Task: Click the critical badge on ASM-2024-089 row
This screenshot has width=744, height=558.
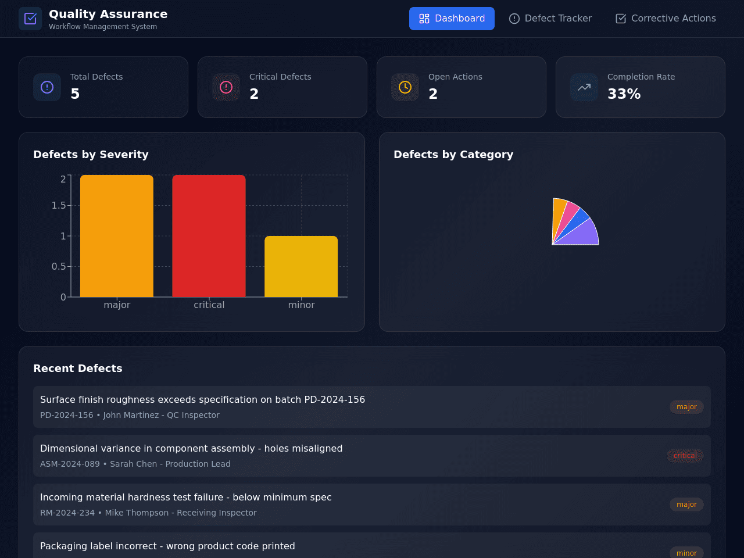Action: pyautogui.click(x=685, y=456)
